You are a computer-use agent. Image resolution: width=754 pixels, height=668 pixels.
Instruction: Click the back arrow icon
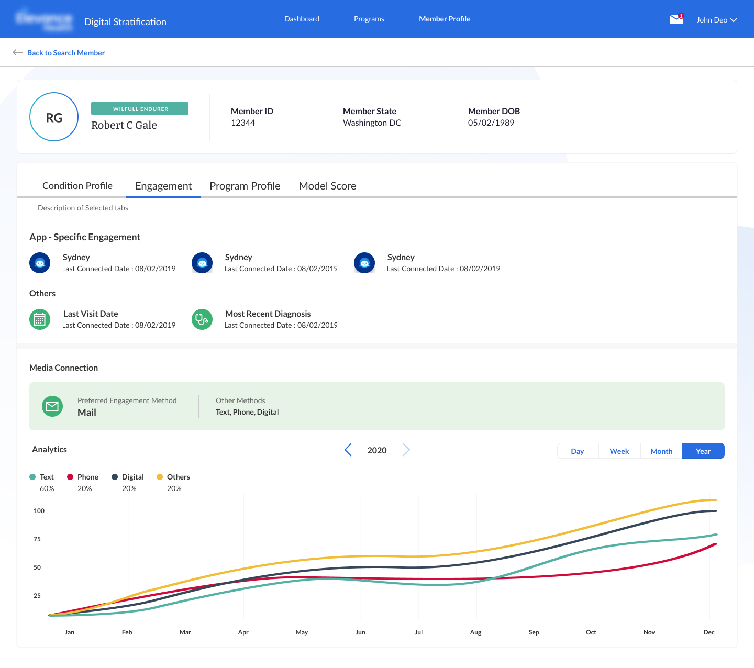pyautogui.click(x=18, y=52)
